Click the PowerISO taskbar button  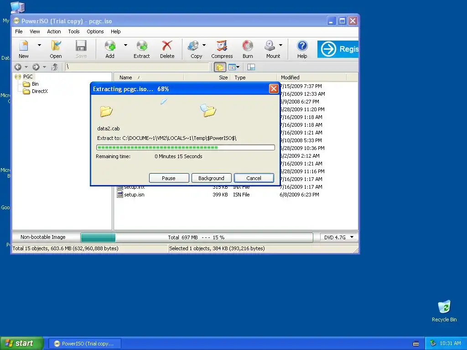(x=84, y=344)
